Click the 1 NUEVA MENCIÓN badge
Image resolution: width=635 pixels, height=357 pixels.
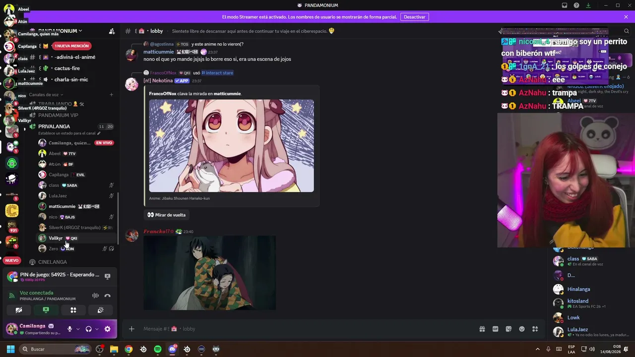(x=71, y=46)
